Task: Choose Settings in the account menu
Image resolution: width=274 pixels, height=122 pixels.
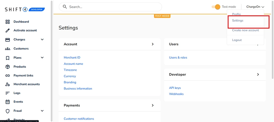Action: [x=238, y=20]
